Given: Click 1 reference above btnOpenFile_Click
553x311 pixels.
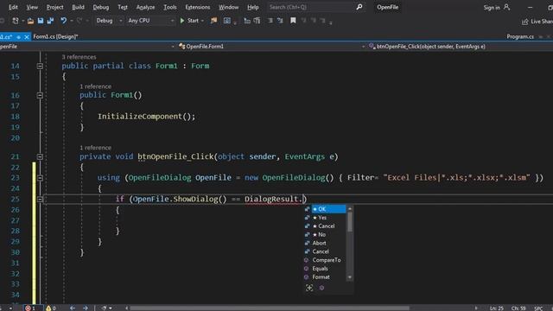Looking at the screenshot, I should tap(95, 148).
